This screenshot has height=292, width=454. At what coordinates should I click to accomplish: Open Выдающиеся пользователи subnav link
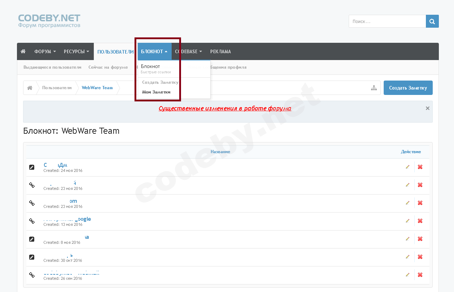click(x=52, y=67)
